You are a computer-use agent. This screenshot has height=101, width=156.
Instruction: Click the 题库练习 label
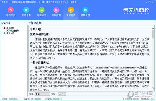pos(42,15)
